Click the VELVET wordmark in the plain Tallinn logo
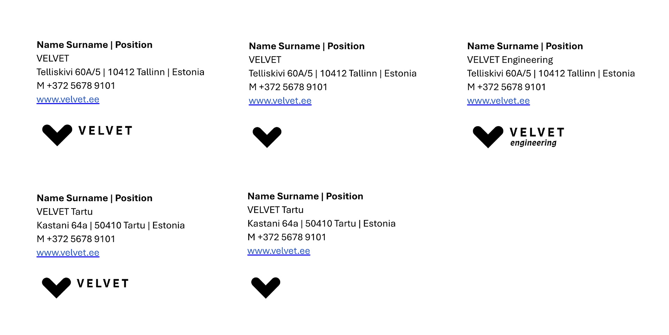The width and height of the screenshot is (669, 335). pos(106,131)
